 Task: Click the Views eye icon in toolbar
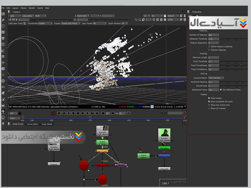[3, 87]
